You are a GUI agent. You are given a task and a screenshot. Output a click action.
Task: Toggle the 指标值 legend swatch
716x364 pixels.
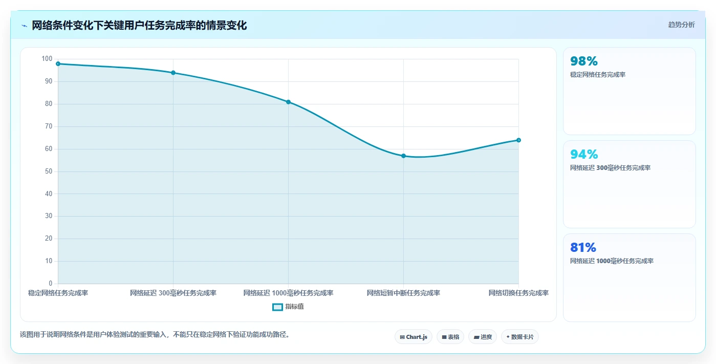[x=277, y=307]
